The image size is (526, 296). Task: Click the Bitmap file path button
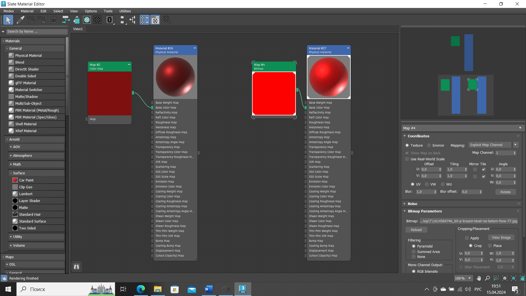[469, 221]
